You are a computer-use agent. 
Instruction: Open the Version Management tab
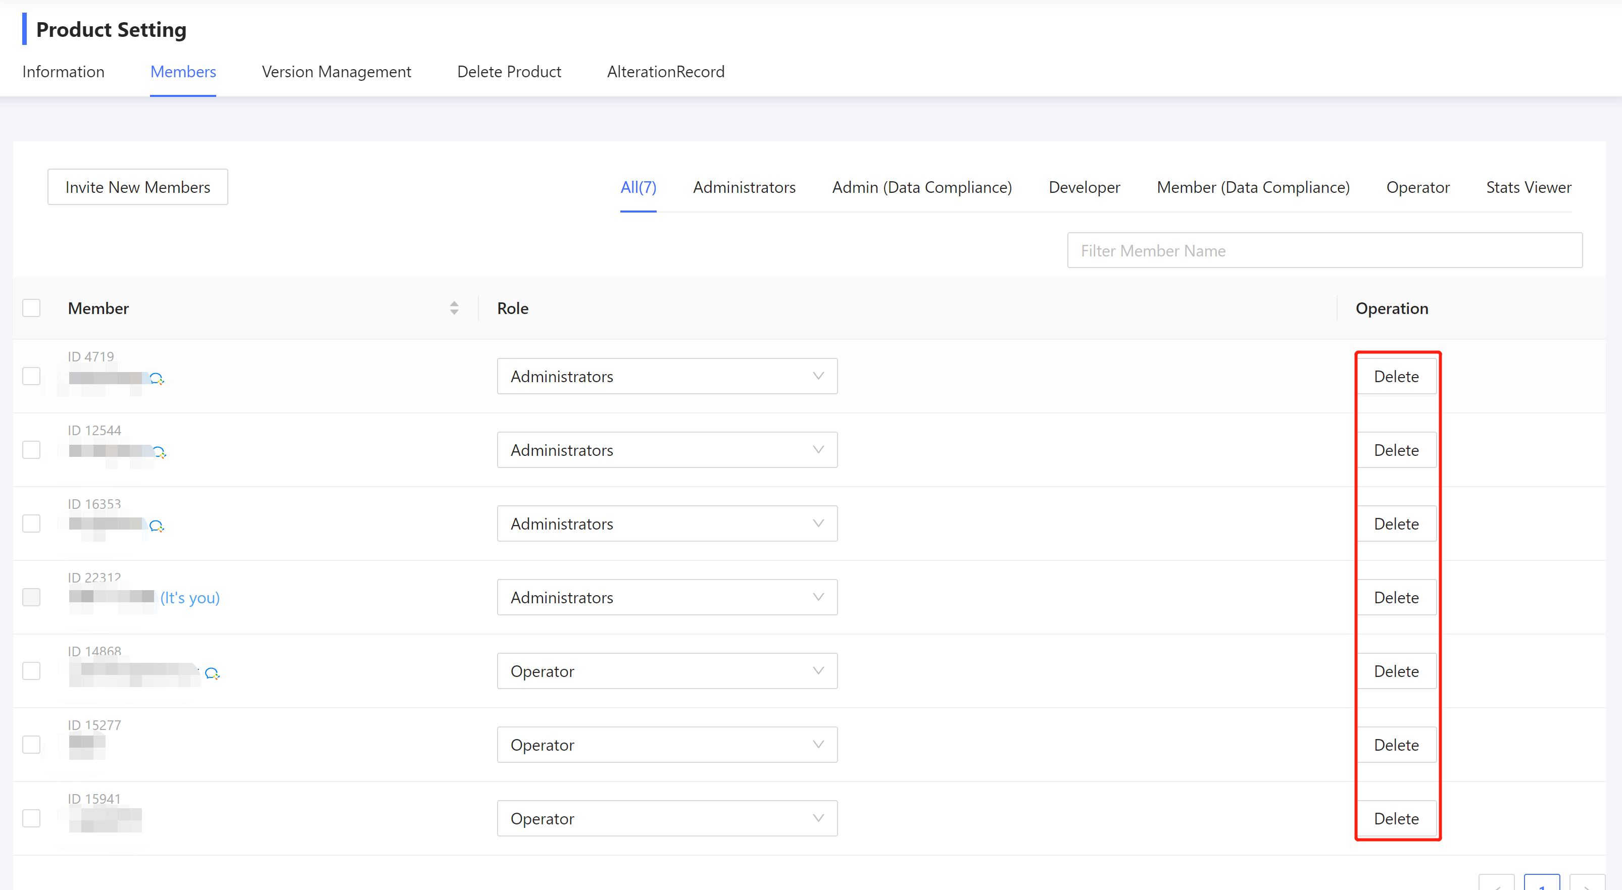pyautogui.click(x=336, y=72)
